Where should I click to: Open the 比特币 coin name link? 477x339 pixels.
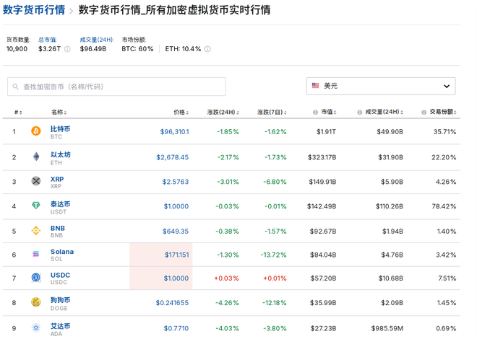(x=60, y=128)
